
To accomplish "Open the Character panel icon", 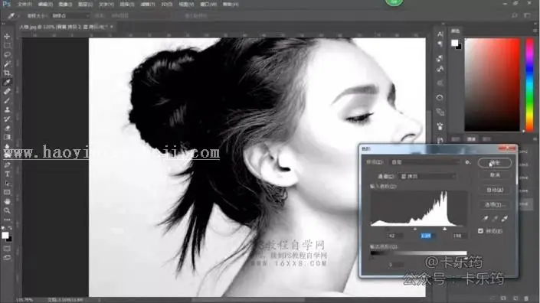I will click(x=440, y=34).
